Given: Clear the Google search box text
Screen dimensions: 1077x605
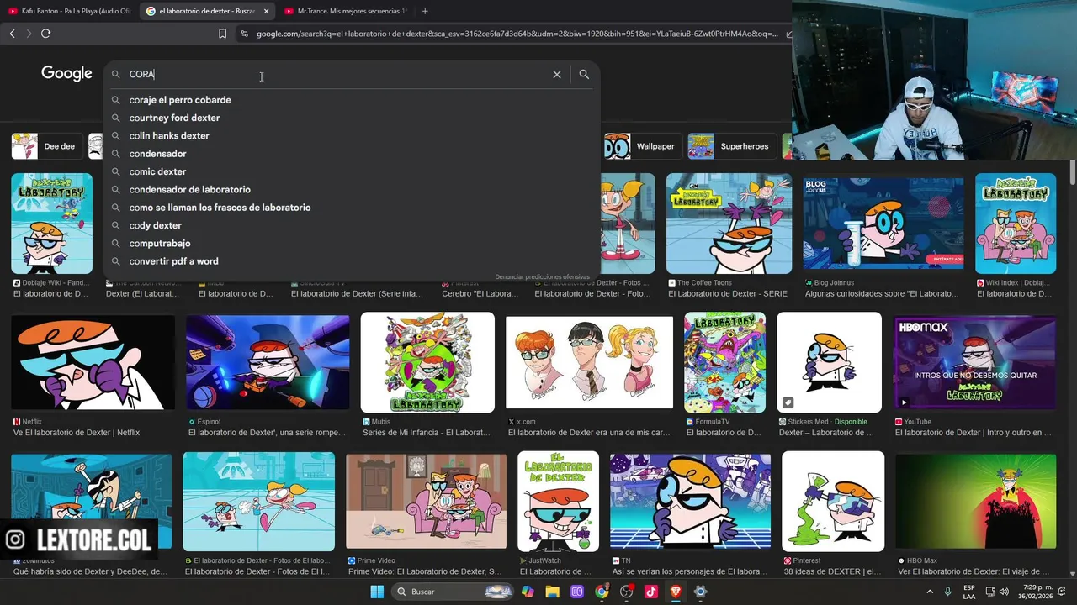Looking at the screenshot, I should coord(556,75).
